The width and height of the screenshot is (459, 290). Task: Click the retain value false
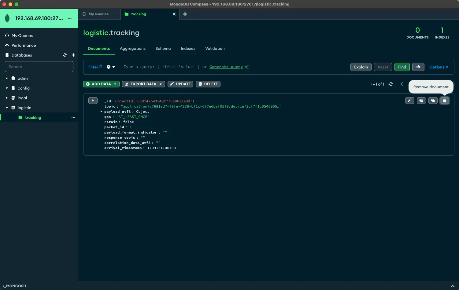pos(128,122)
